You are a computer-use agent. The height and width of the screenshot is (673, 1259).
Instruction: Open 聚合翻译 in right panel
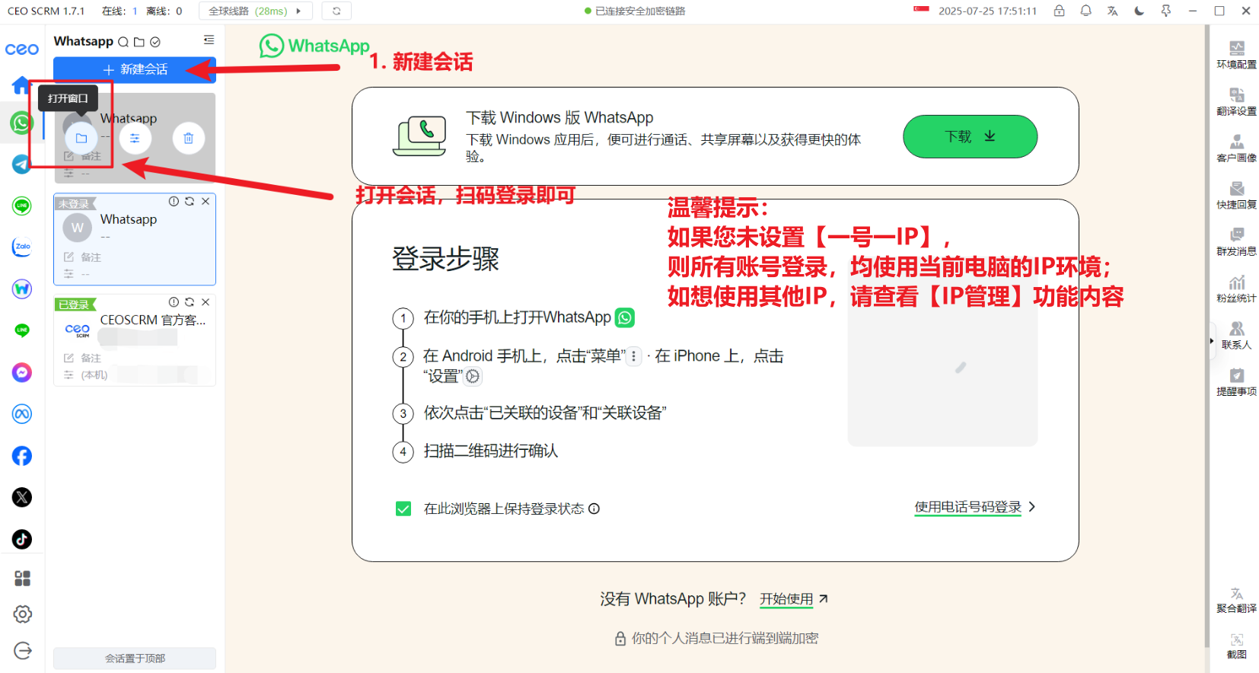tap(1237, 600)
